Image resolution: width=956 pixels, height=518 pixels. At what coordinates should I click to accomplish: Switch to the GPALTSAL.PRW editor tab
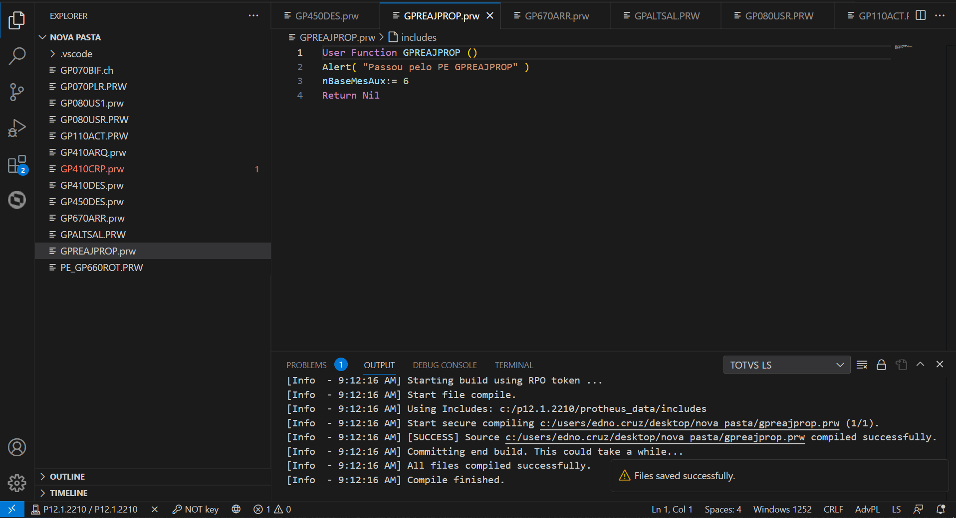coord(667,15)
